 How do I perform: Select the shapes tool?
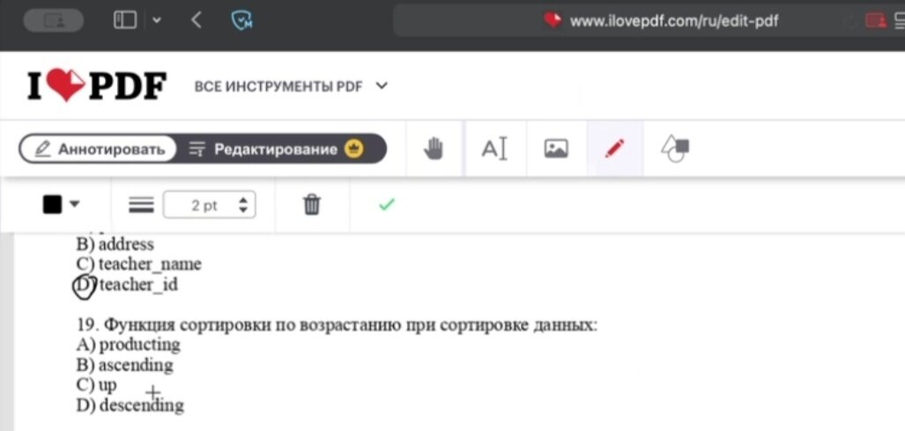[675, 149]
